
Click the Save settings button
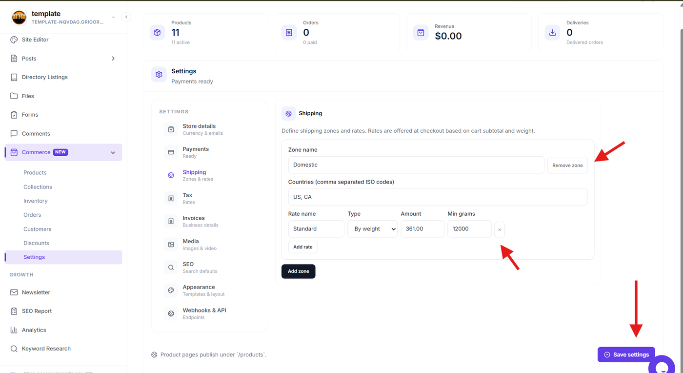(x=626, y=355)
